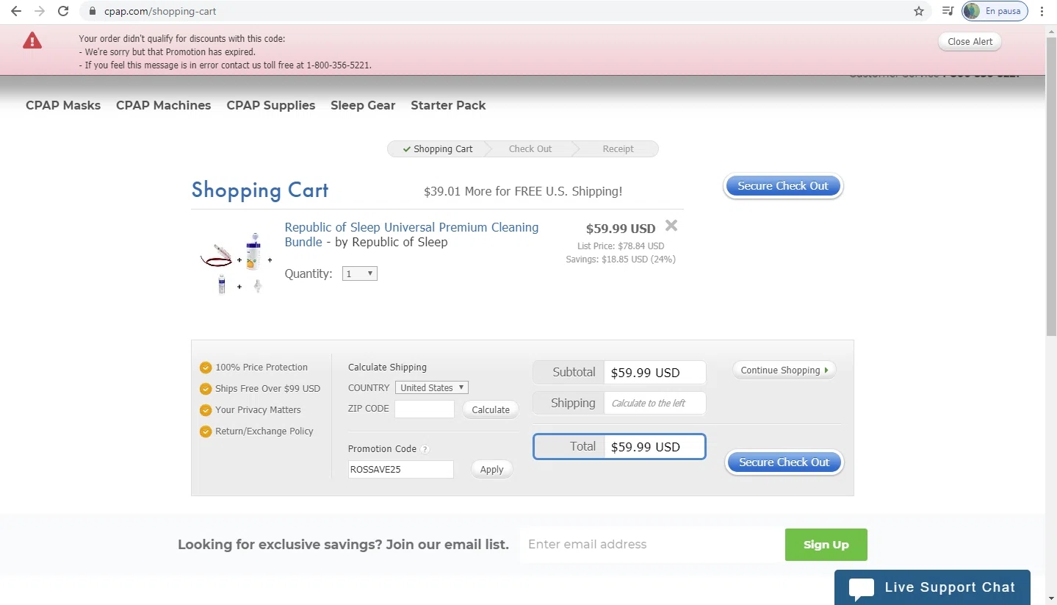Click the top Secure Check Out button

783,186
